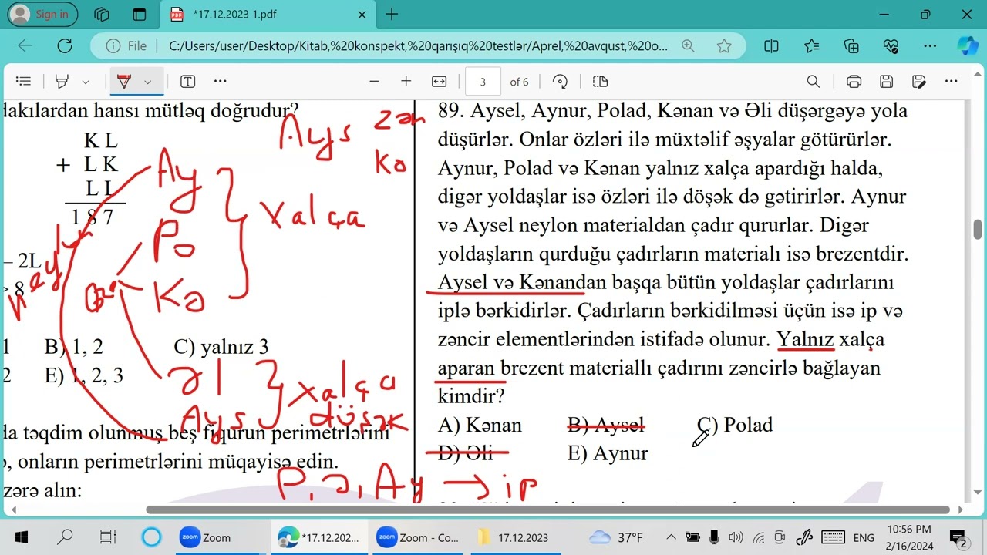This screenshot has width=987, height=555.
Task: Open Copilot sidebar
Action: pyautogui.click(x=967, y=46)
